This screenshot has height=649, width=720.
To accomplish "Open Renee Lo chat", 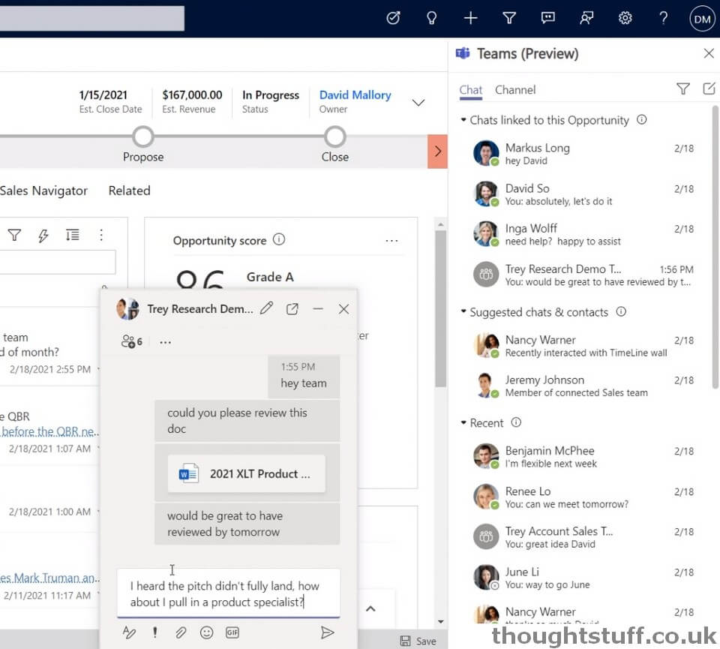I will [x=583, y=497].
